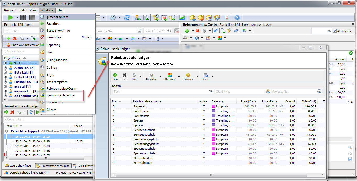The height and width of the screenshot is (181, 357).
Task: Toggle Users show/hide in bottom bar
Action: pyautogui.click(x=18, y=166)
